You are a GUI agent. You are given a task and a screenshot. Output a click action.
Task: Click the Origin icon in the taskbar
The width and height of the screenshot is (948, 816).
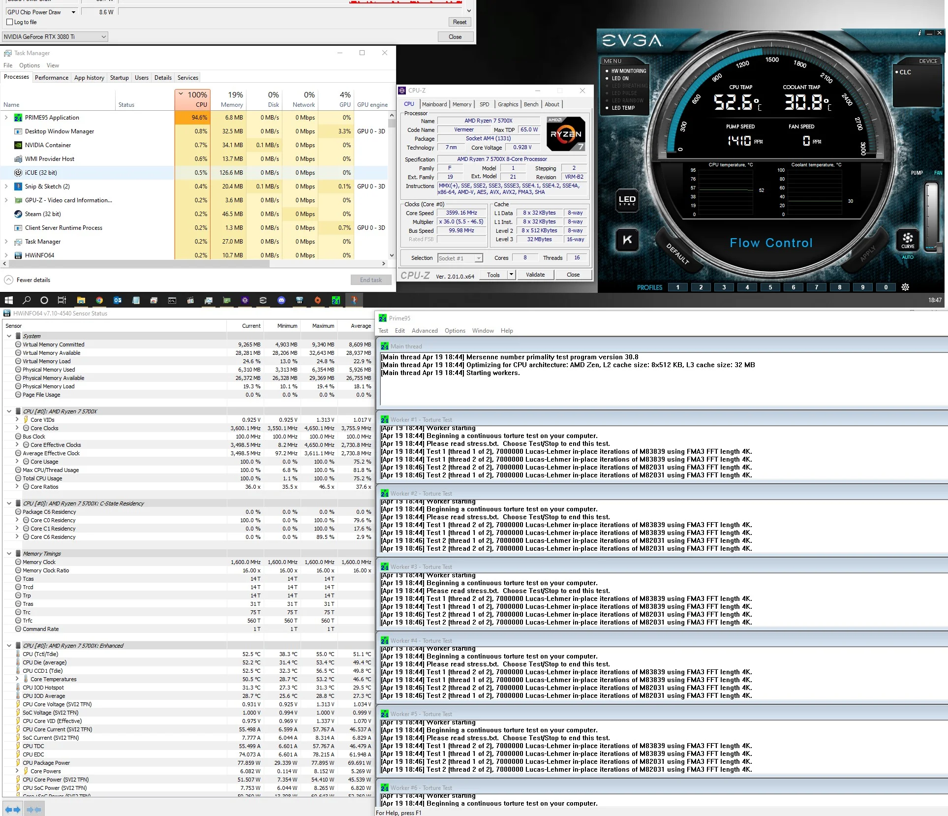[x=318, y=300]
